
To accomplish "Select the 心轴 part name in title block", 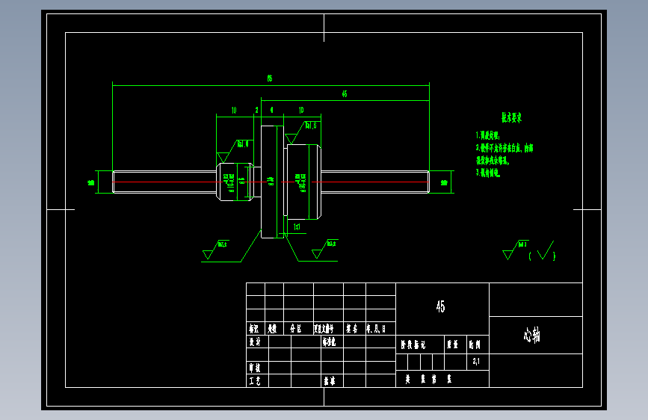I will [x=532, y=335].
